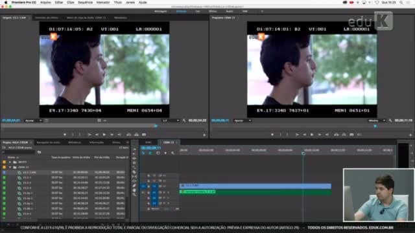The width and height of the screenshot is (415, 233).
Task: Click Insert button in Source monitor
Action: point(128,135)
